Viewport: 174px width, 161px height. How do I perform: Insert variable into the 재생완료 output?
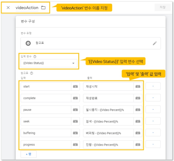coord(138,98)
